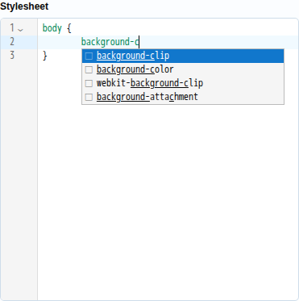Viewport: 299px width, 301px height.
Task: Click line number 3 in the gutter
Action: (x=12, y=56)
